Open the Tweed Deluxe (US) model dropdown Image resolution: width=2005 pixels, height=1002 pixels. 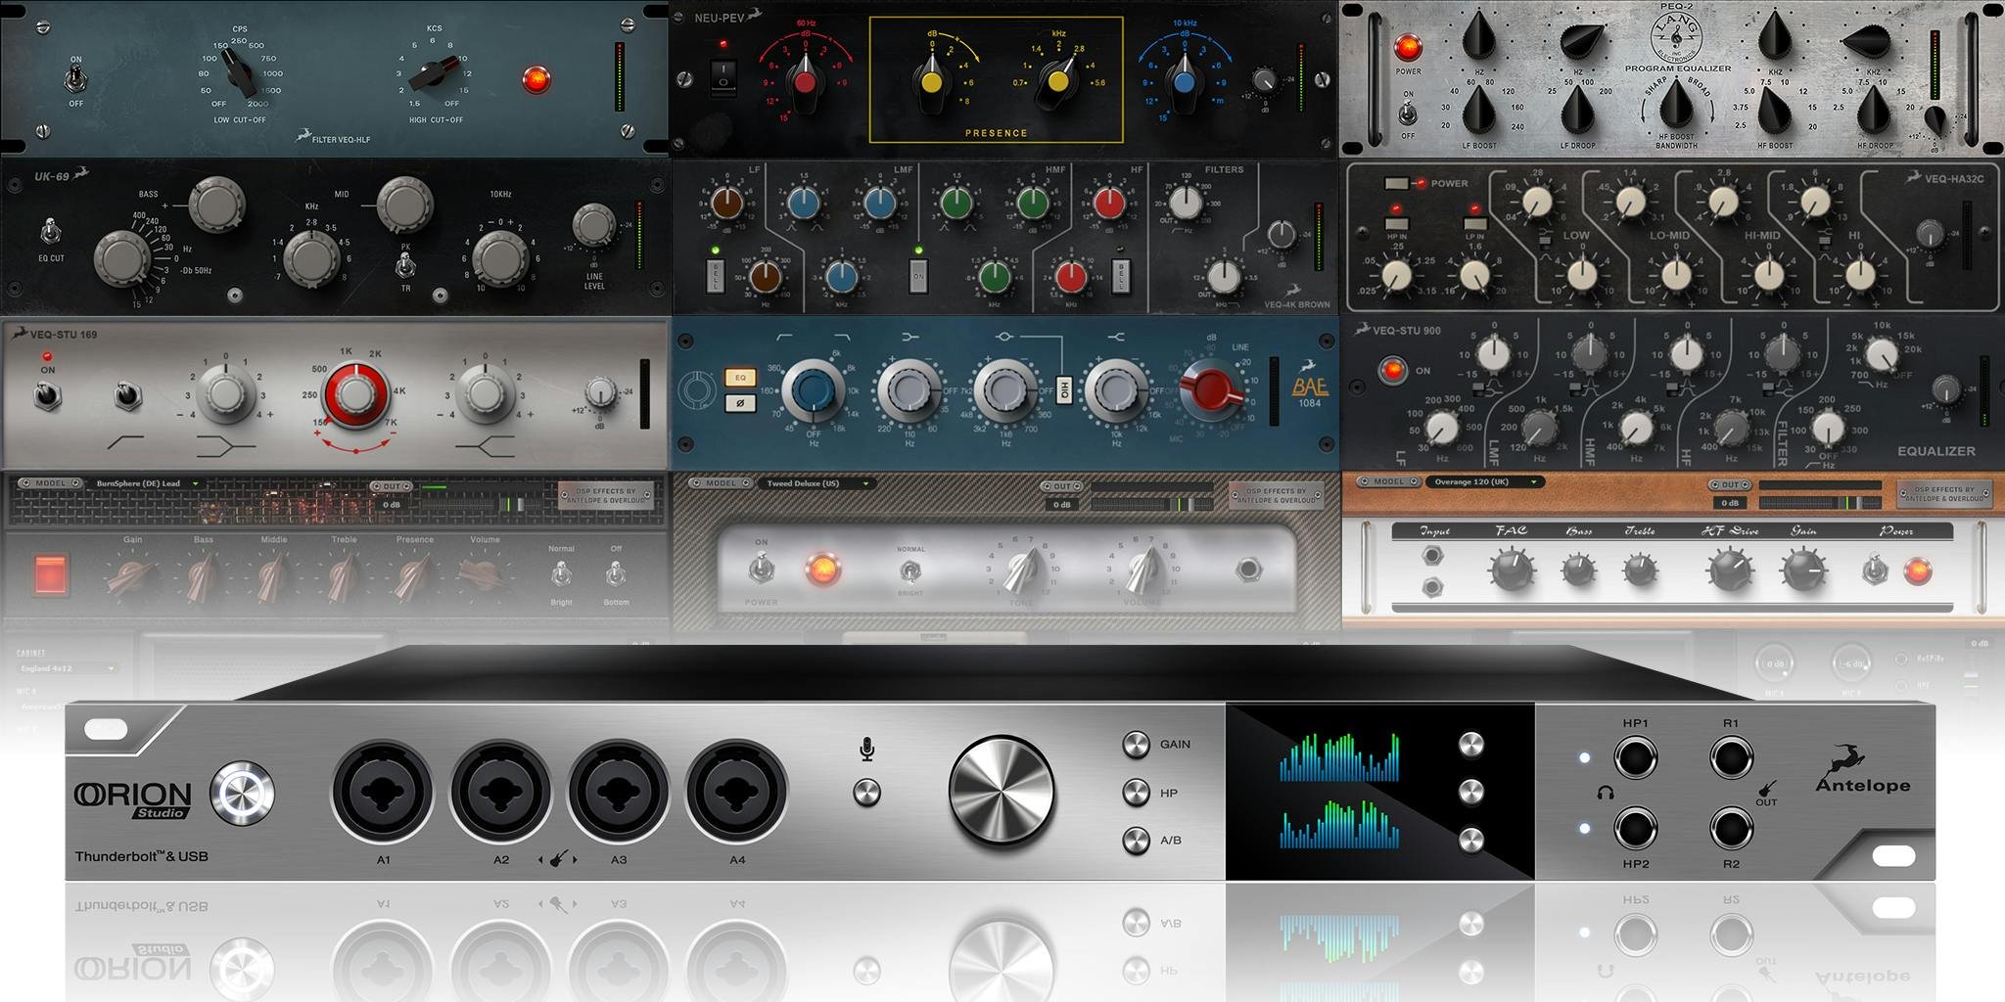pos(818,483)
